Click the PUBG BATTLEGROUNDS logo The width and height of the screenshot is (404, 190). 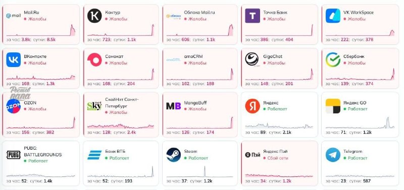(14, 155)
